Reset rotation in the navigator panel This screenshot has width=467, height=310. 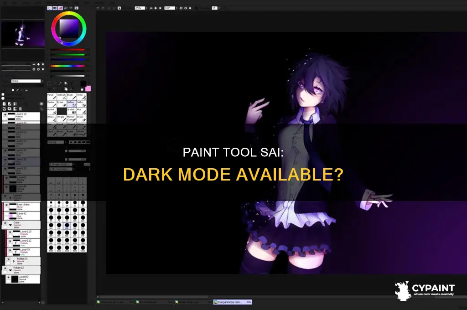pos(43,69)
